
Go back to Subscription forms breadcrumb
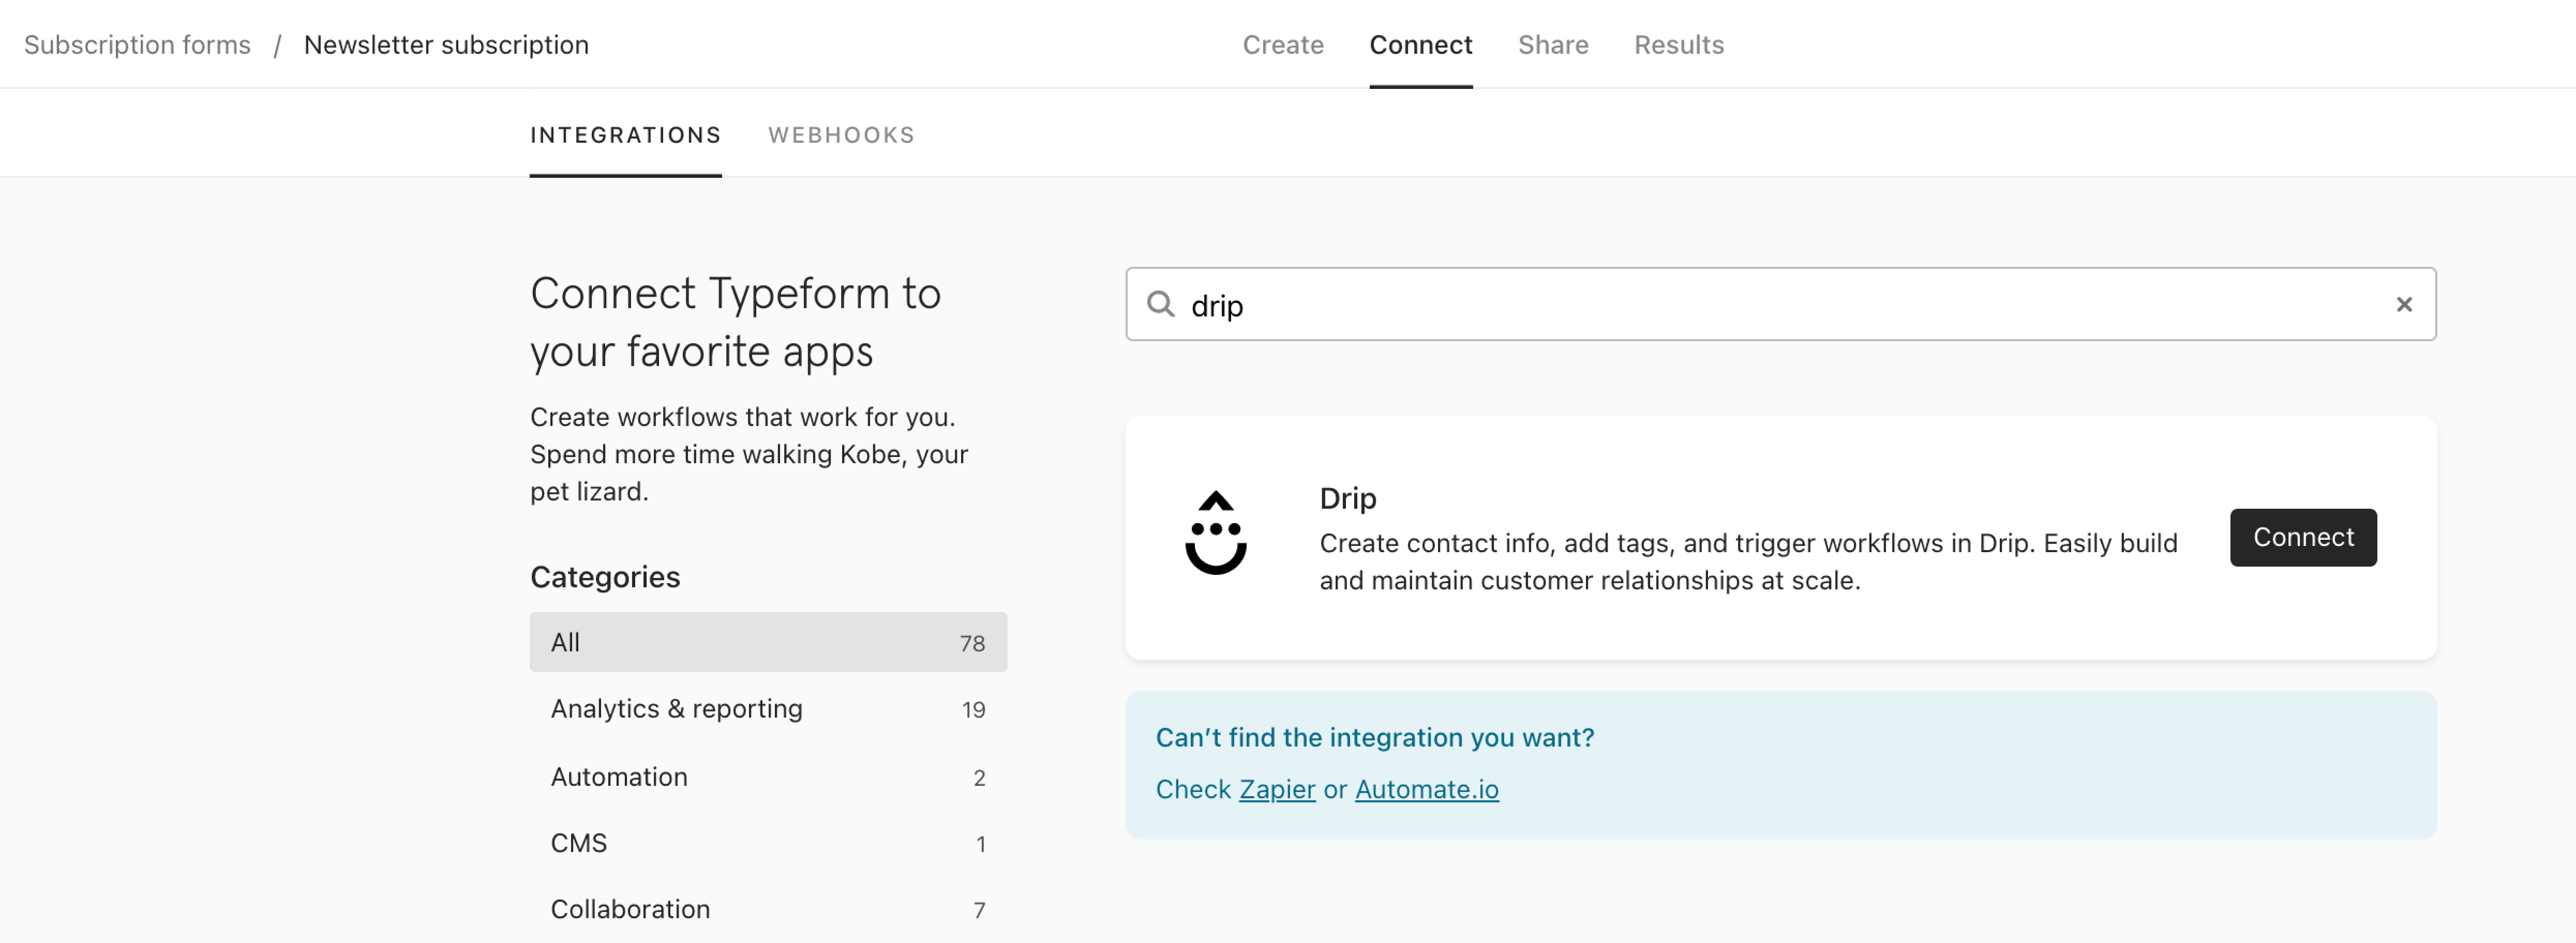pos(137,45)
